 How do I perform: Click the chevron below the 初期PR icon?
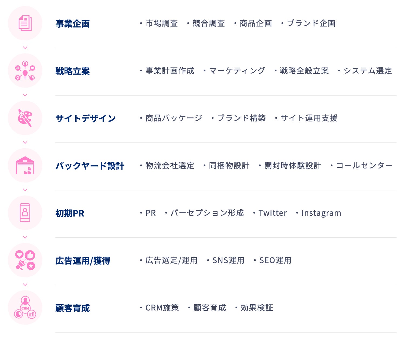coord(25,237)
